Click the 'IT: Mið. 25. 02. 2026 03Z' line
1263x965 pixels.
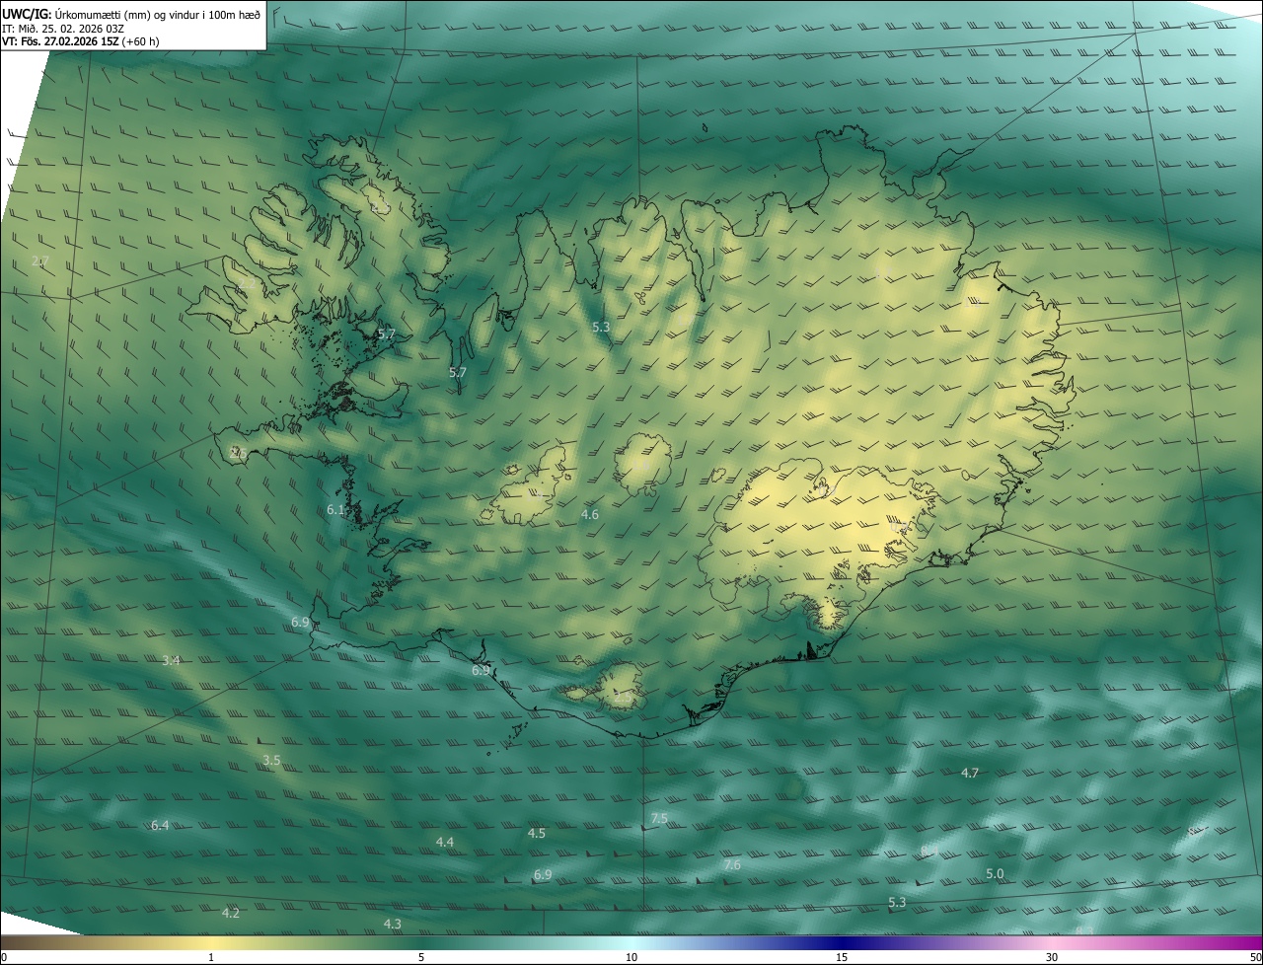coord(63,29)
